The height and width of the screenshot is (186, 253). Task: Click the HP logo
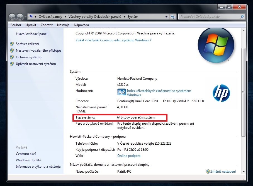[x=221, y=93]
